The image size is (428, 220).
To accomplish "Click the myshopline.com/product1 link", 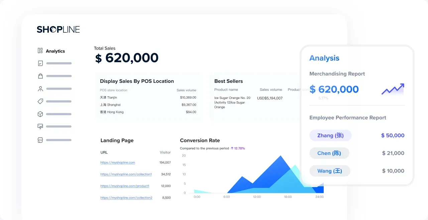I will [x=125, y=186].
